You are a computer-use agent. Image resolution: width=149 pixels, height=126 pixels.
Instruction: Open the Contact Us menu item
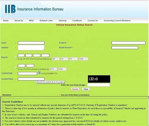[93, 20]
